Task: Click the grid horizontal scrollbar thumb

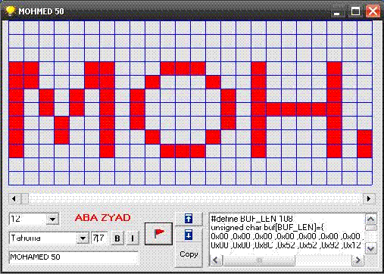Action: click(x=24, y=199)
